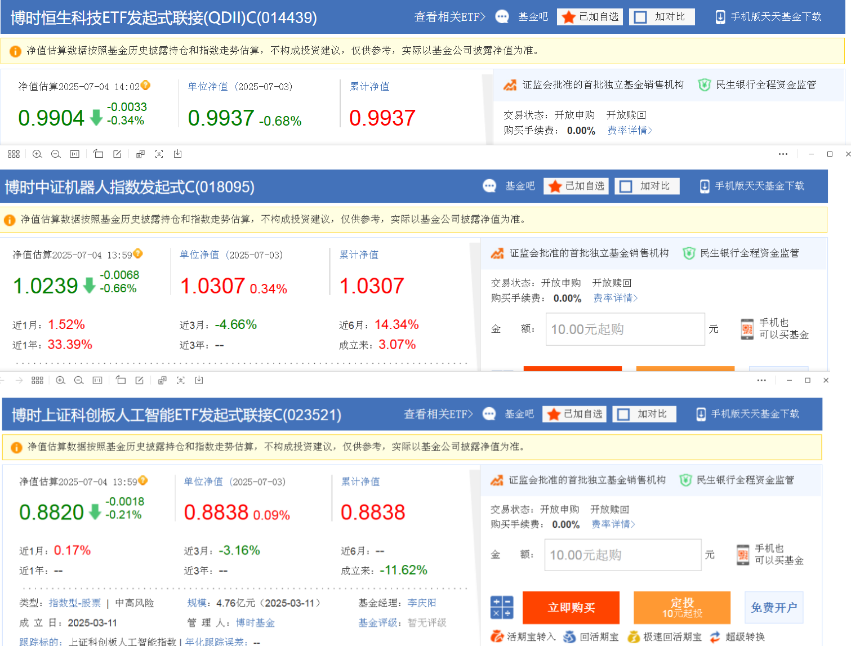Open thumbnail grid in toolbar above 博时中证机器人 page

(14, 154)
